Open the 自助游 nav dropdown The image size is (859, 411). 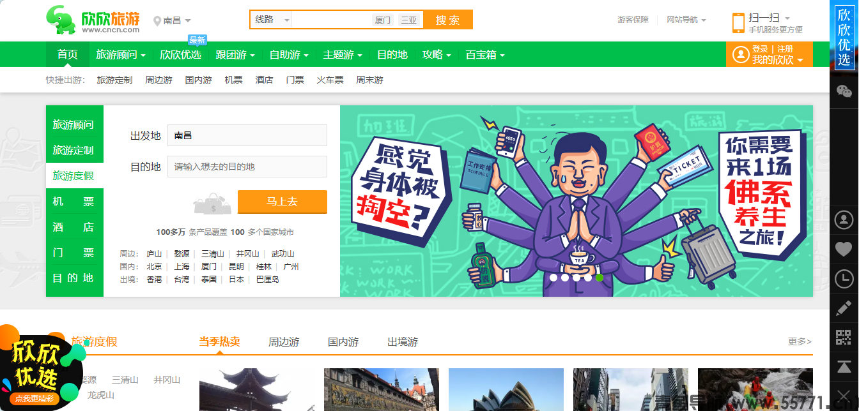289,55
